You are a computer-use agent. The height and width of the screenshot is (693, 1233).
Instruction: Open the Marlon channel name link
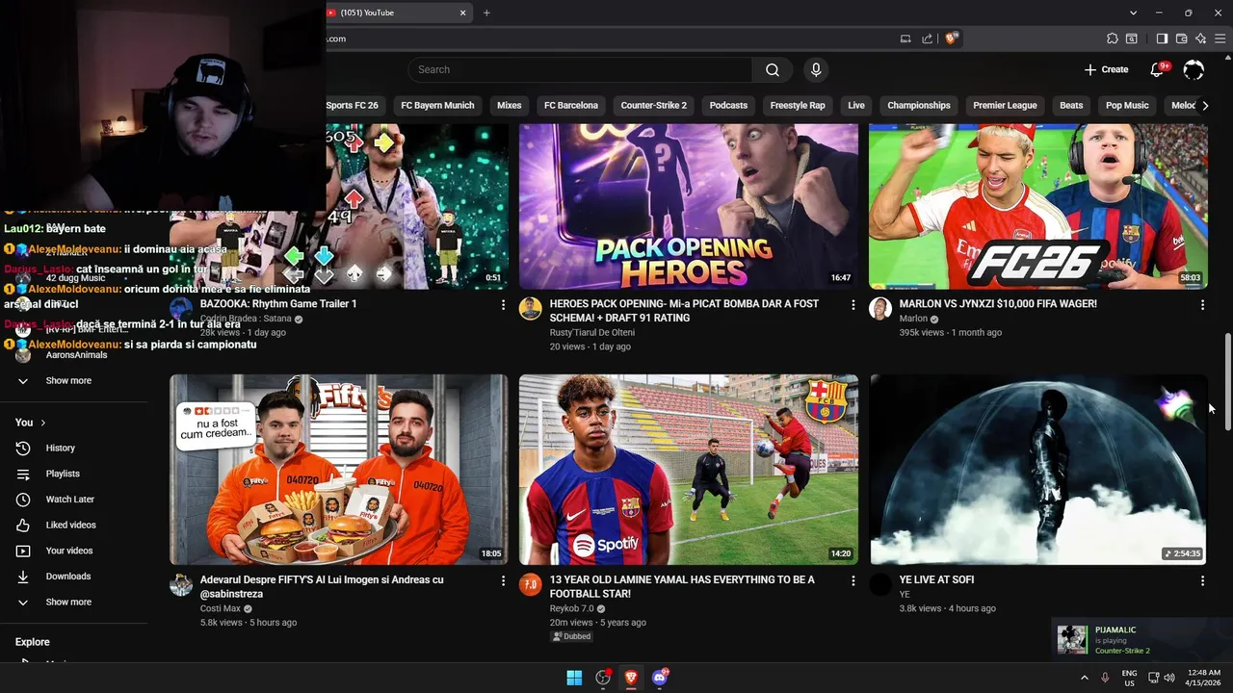pyautogui.click(x=913, y=319)
